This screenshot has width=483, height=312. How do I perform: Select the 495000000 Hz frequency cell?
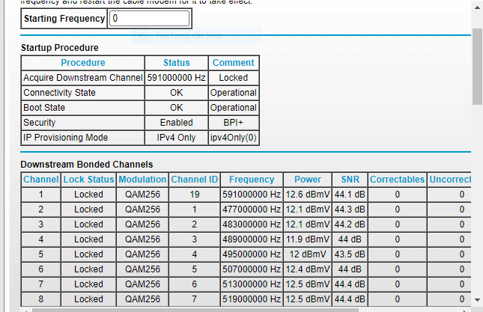click(x=252, y=254)
